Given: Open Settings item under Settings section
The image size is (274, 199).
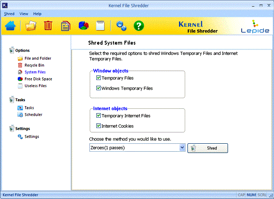Looking at the screenshot, I should click(x=32, y=137).
